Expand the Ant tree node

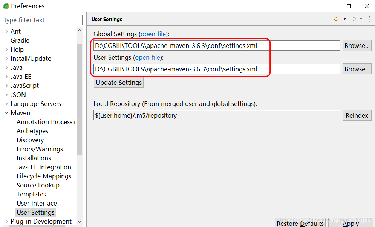(x=6, y=31)
